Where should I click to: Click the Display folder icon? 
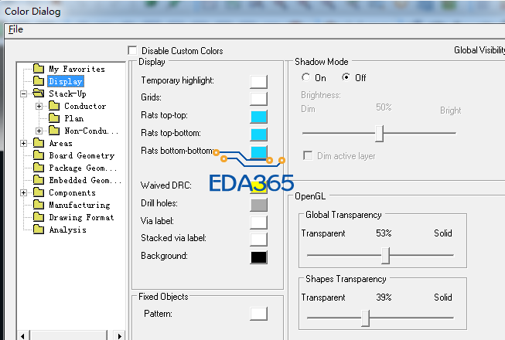39,81
